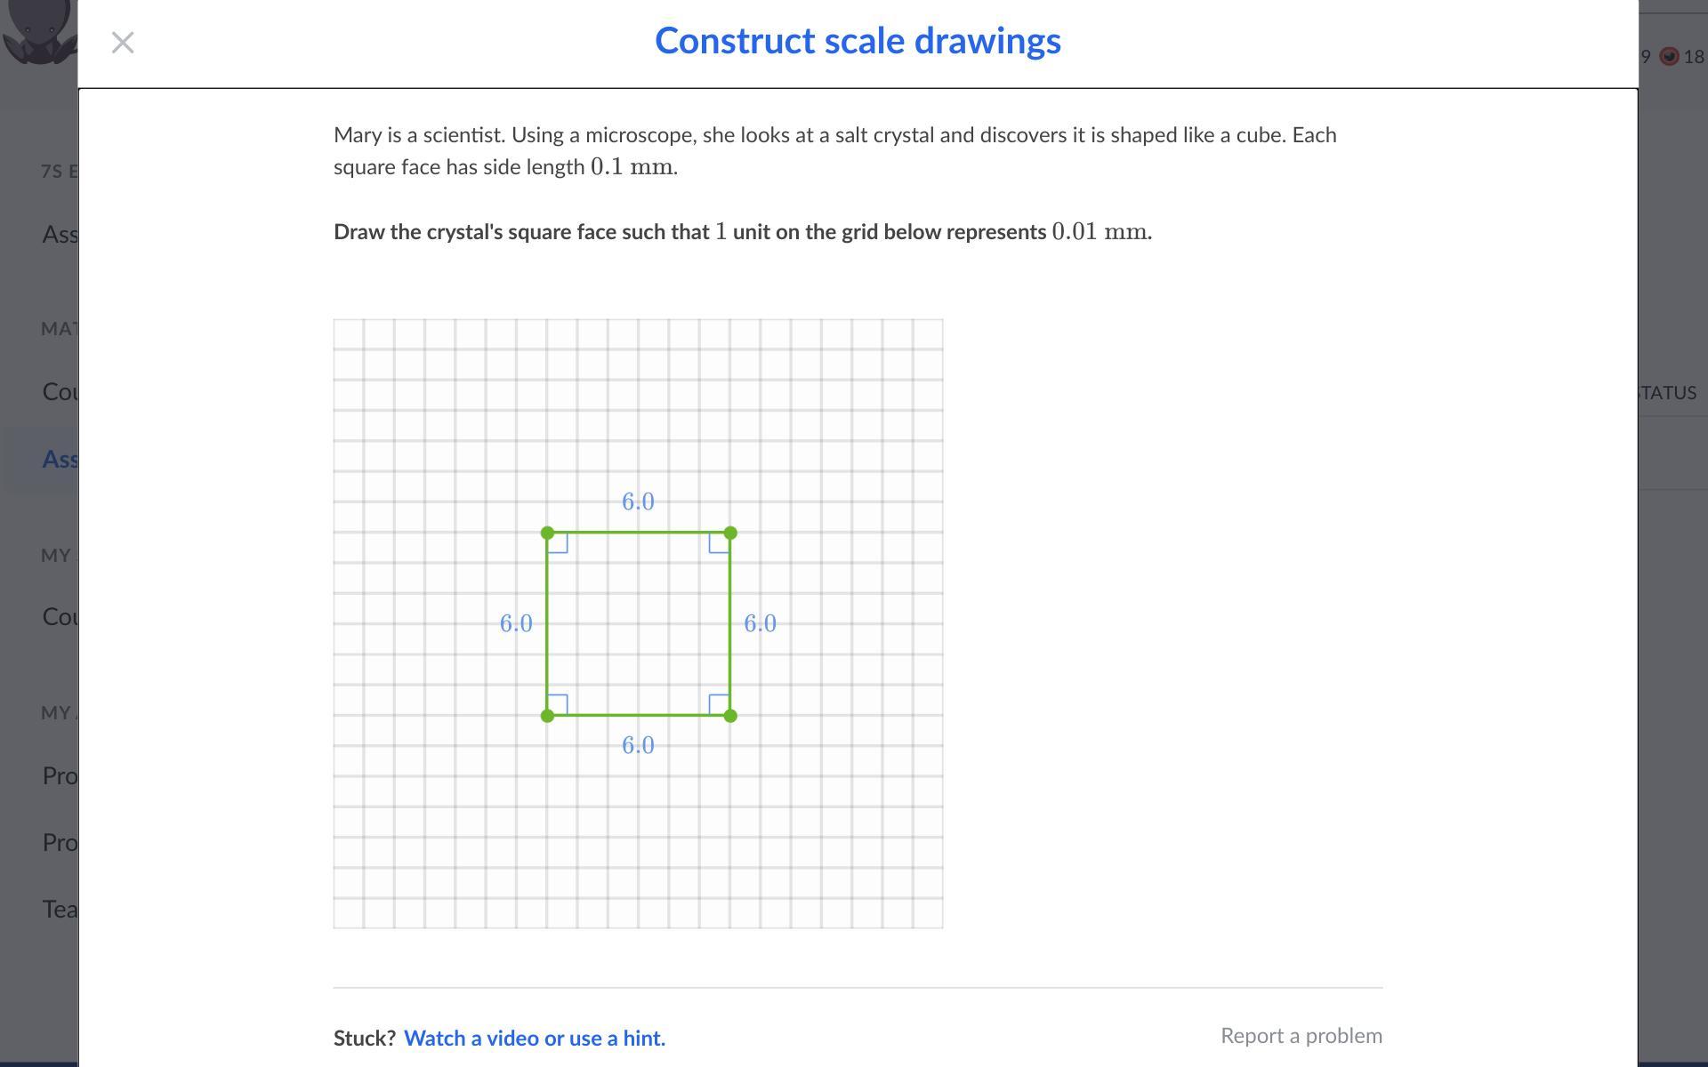Viewport: 1708px width, 1067px height.
Task: Click the bottom side 6.0 length label
Action: point(638,745)
